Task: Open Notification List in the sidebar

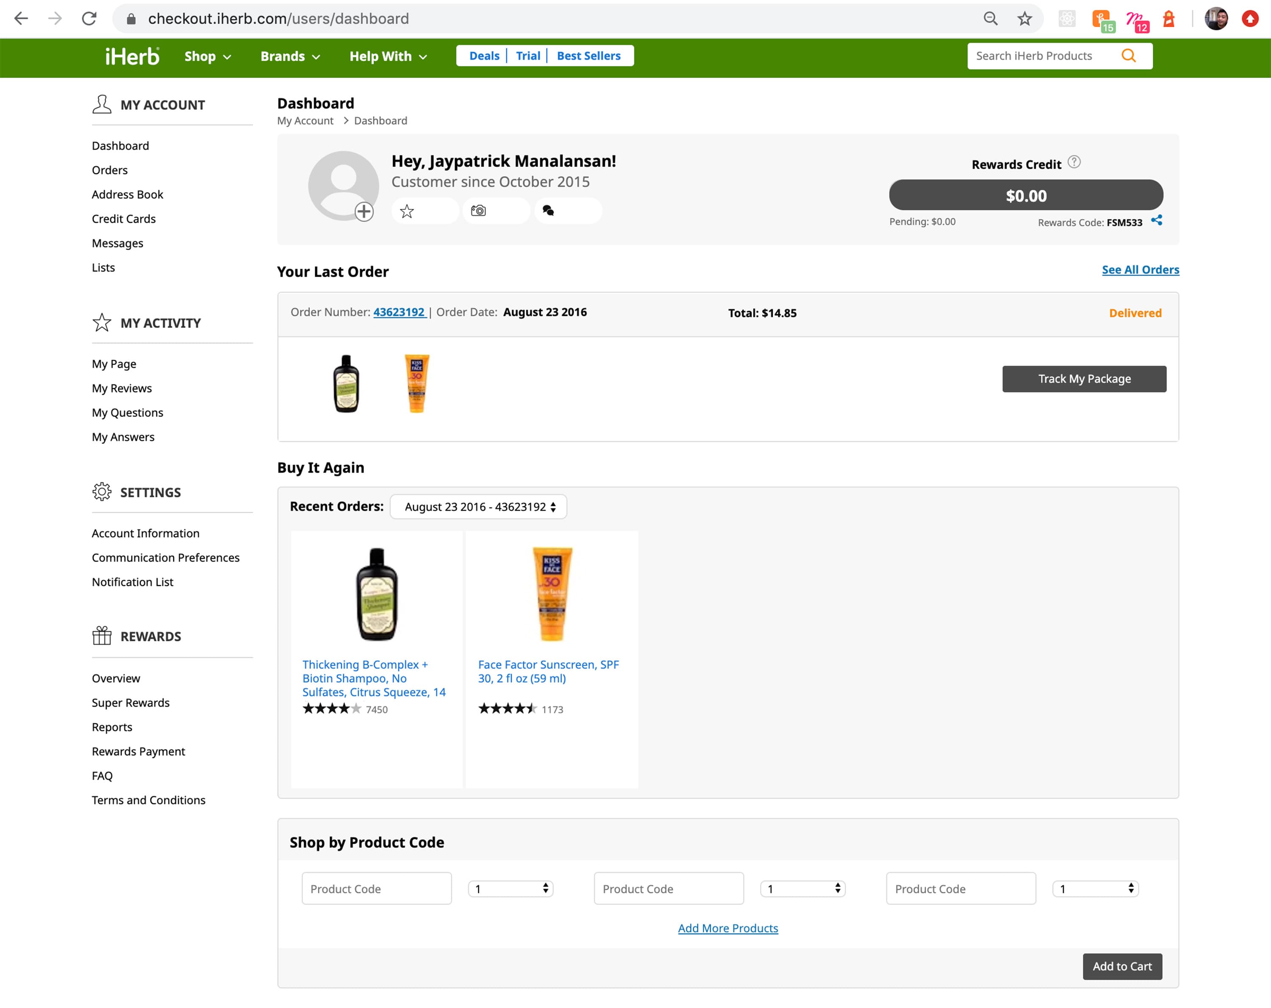Action: pos(133,582)
